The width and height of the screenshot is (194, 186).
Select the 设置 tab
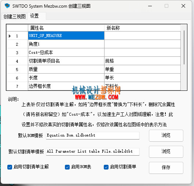(37, 16)
